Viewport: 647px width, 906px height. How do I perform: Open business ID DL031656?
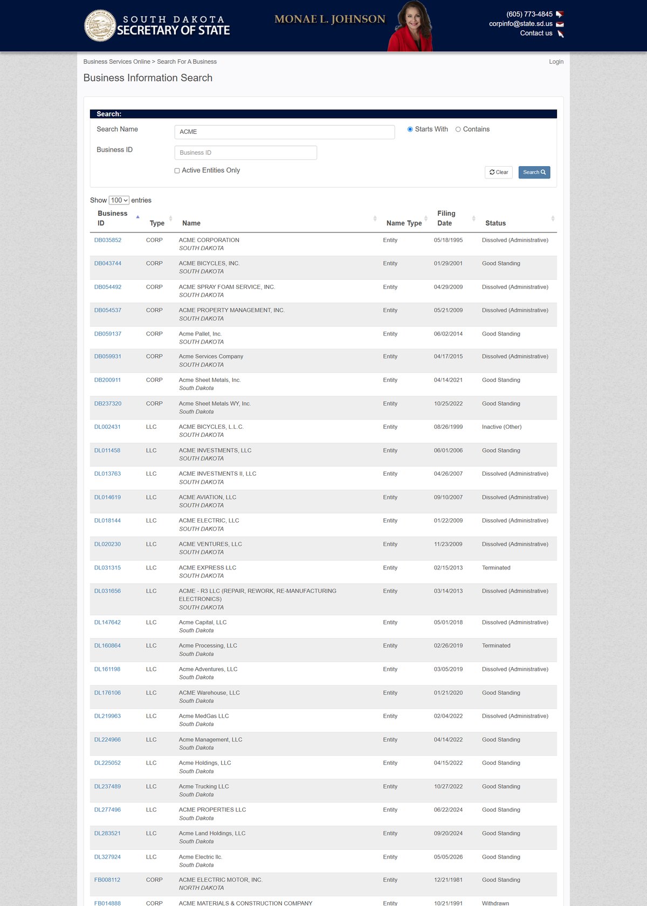pos(107,591)
